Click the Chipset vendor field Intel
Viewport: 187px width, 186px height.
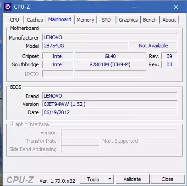click(x=58, y=56)
